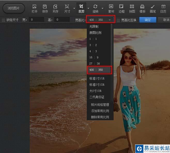This screenshot has height=153, width=170.
Task: Choose the 27 : 38 ratio
Action: click(x=99, y=63)
